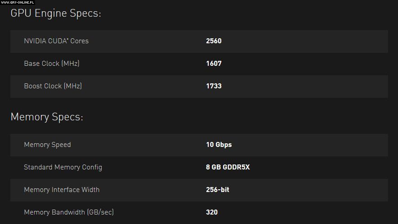Select the Memory Speed label

click(47, 145)
